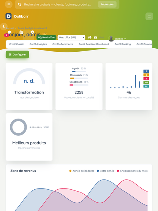Screen dimensions: 158x211
Task: Click the blue badge at top of orders legend
Action: 146,71
